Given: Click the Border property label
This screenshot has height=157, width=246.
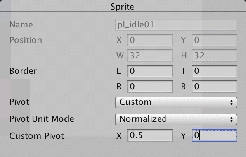Looking at the screenshot, I should pos(23,71).
